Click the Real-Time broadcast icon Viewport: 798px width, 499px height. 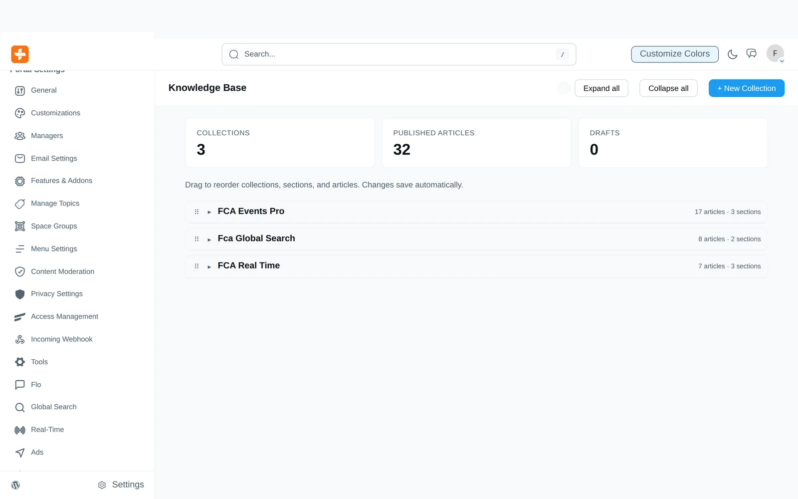coord(20,430)
